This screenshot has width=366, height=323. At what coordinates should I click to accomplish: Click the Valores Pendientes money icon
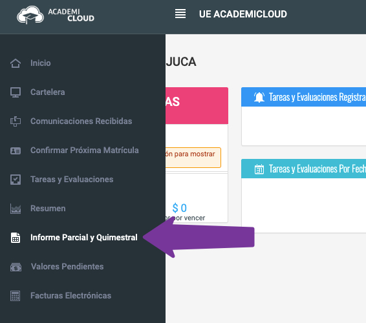[x=16, y=267]
